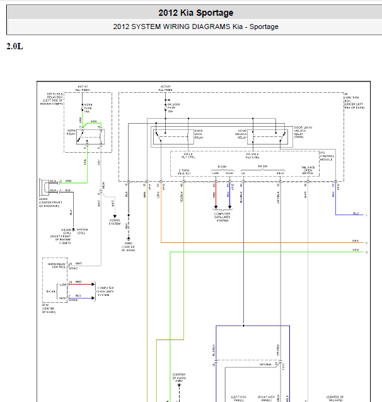
Task: Click the "DOOR LOCK RELAY" label
Action: pos(199,134)
